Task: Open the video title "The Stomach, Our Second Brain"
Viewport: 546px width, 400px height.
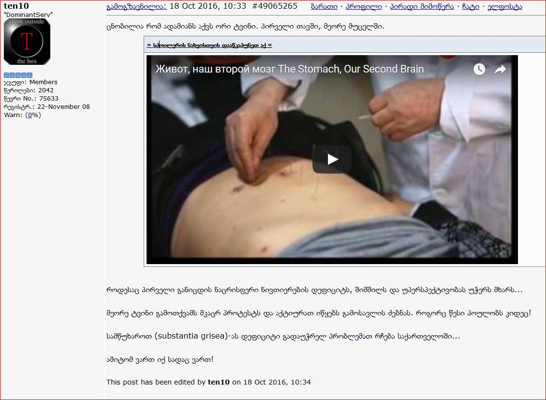Action: coord(289,69)
